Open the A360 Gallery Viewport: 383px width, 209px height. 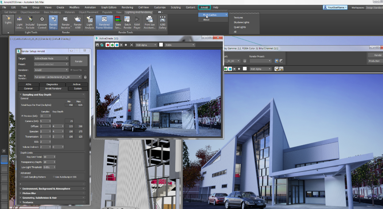162,23
